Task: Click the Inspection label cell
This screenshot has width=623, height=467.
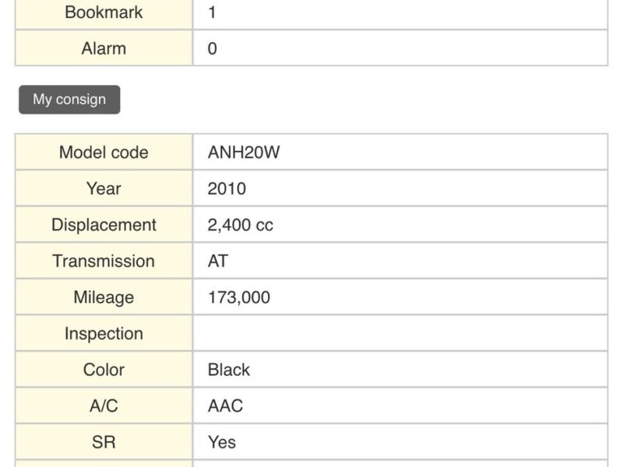Action: click(x=104, y=333)
